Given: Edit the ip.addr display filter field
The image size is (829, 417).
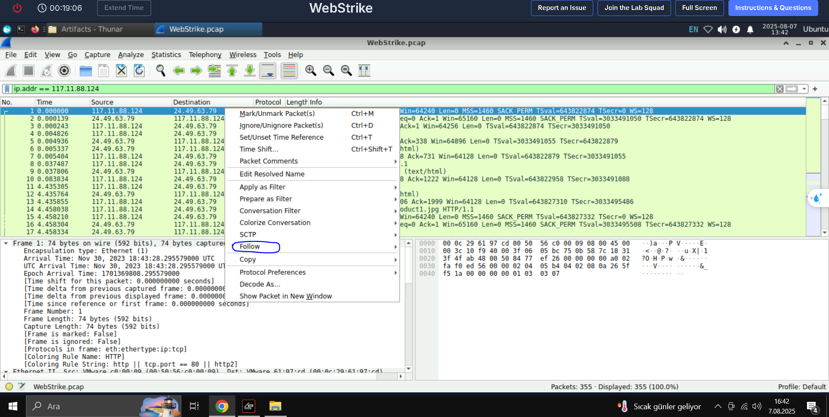Looking at the screenshot, I should (x=393, y=89).
